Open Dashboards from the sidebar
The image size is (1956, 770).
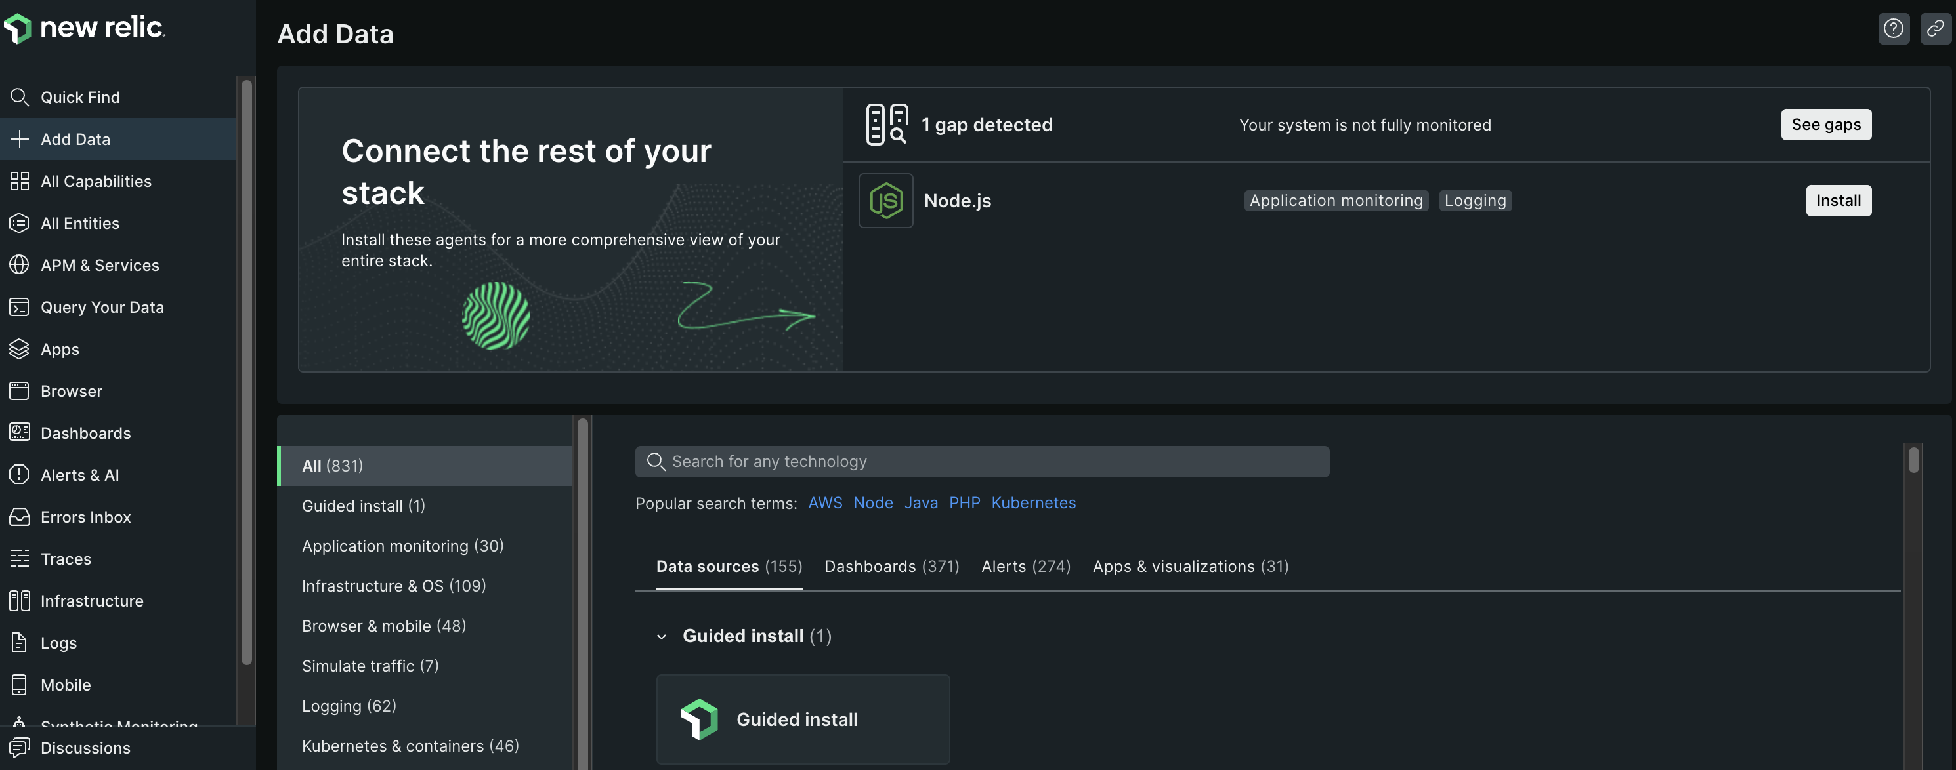point(85,433)
